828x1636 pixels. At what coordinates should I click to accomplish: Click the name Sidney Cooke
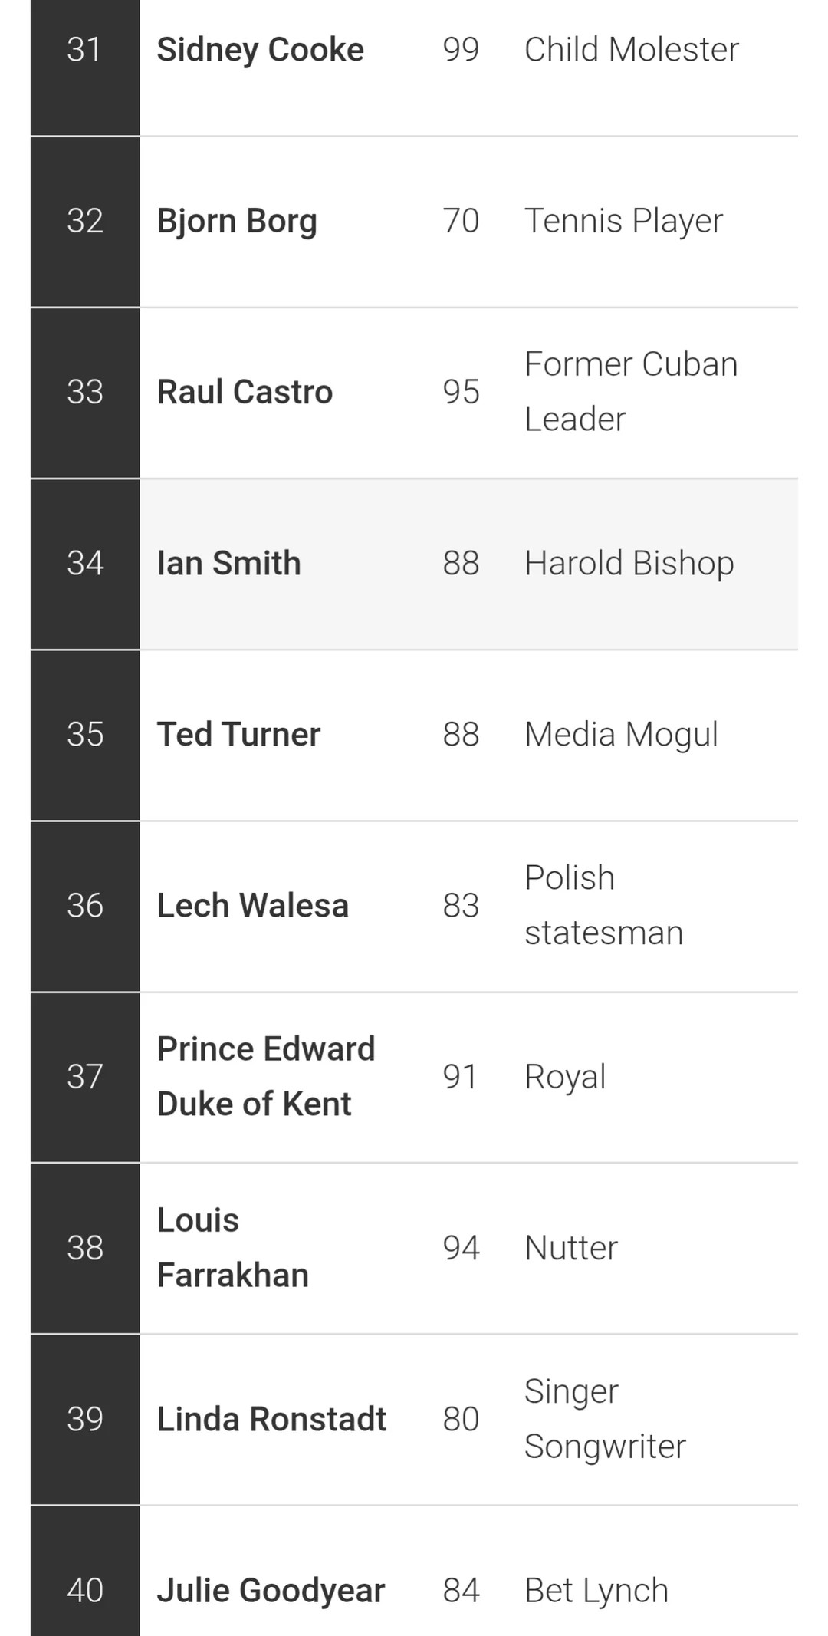(260, 51)
